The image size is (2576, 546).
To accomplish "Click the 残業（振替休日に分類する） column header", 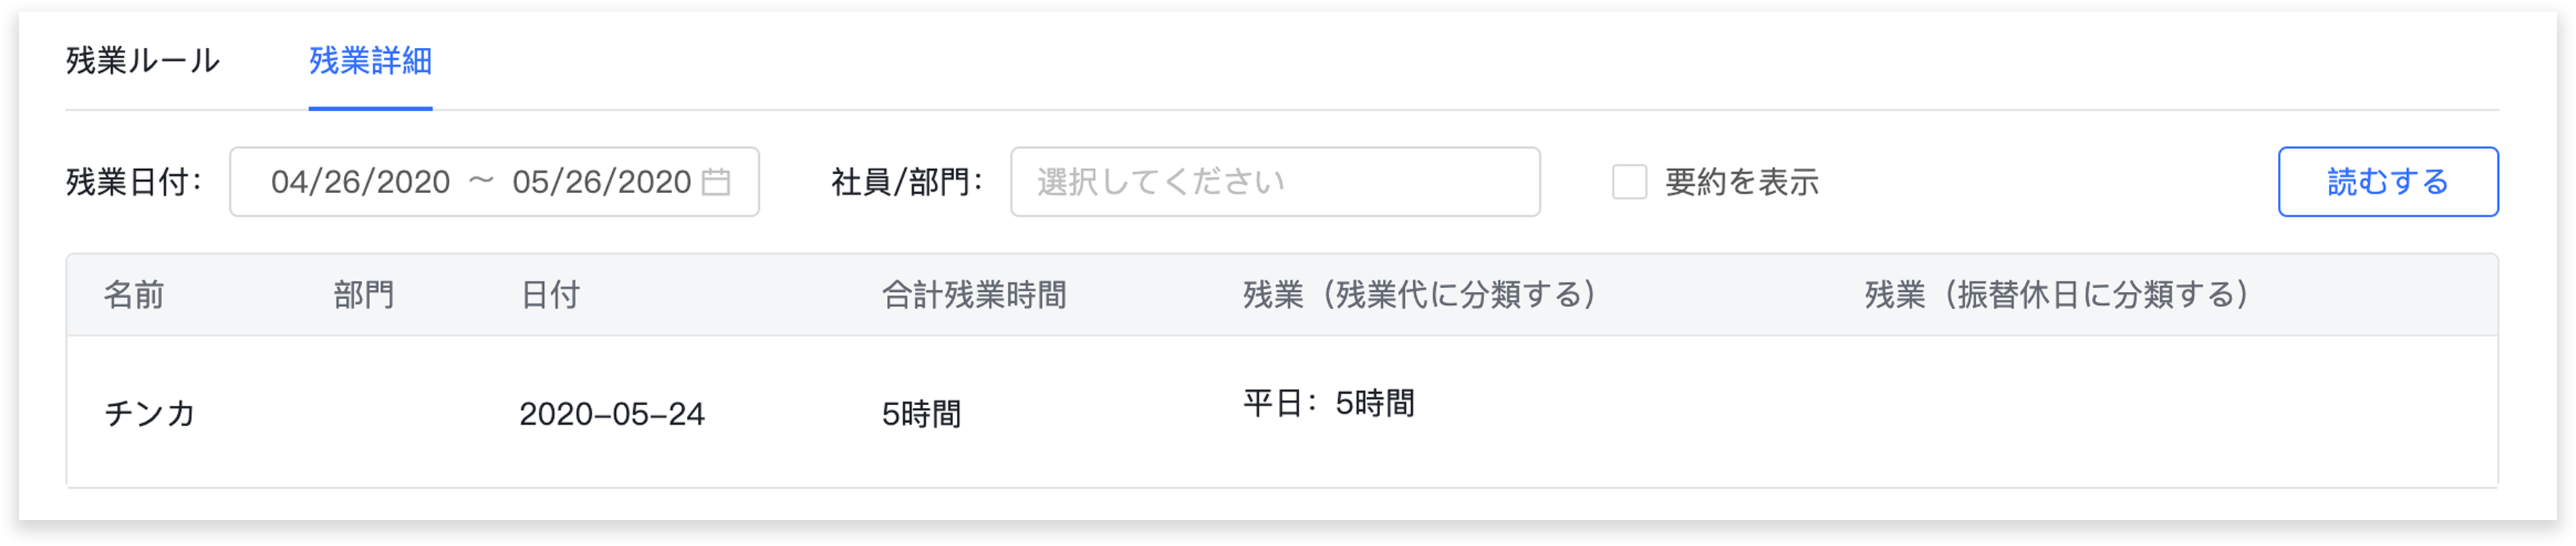I will point(2056,295).
